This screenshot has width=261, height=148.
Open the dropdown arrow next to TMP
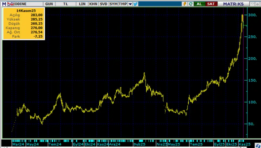click(130, 4)
